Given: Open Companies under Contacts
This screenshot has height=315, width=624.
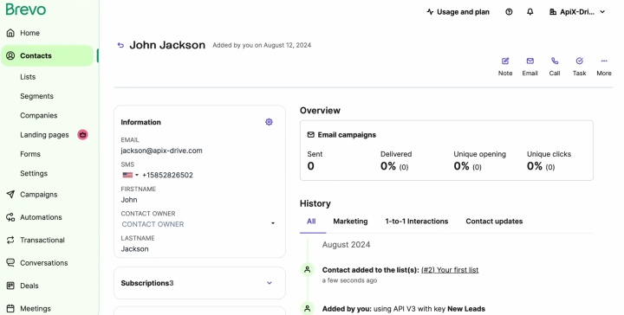Looking at the screenshot, I should tap(39, 116).
